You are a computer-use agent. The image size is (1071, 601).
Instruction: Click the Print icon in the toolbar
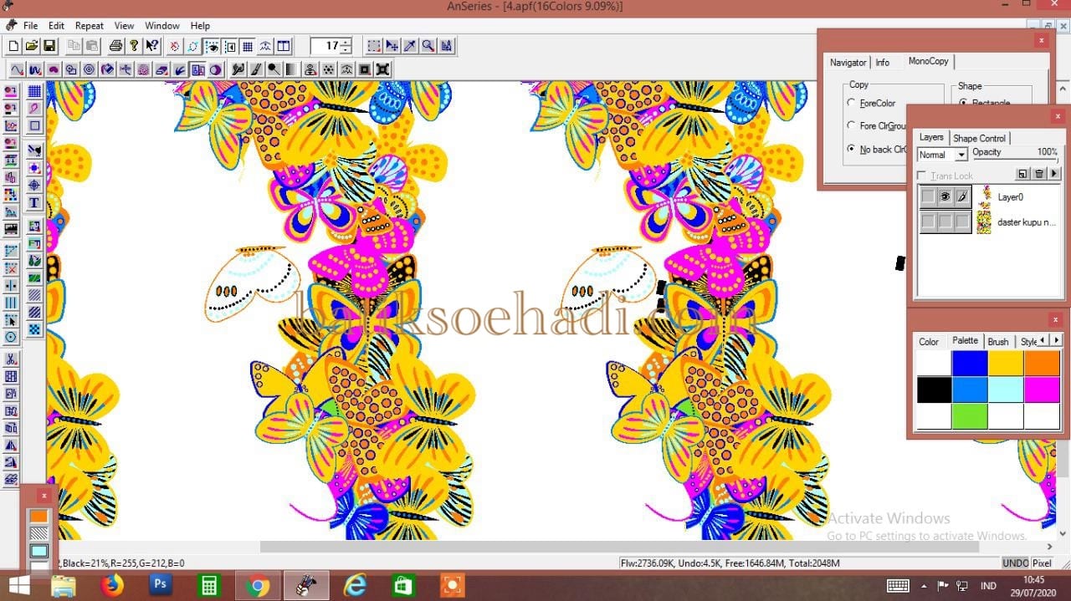tap(116, 46)
